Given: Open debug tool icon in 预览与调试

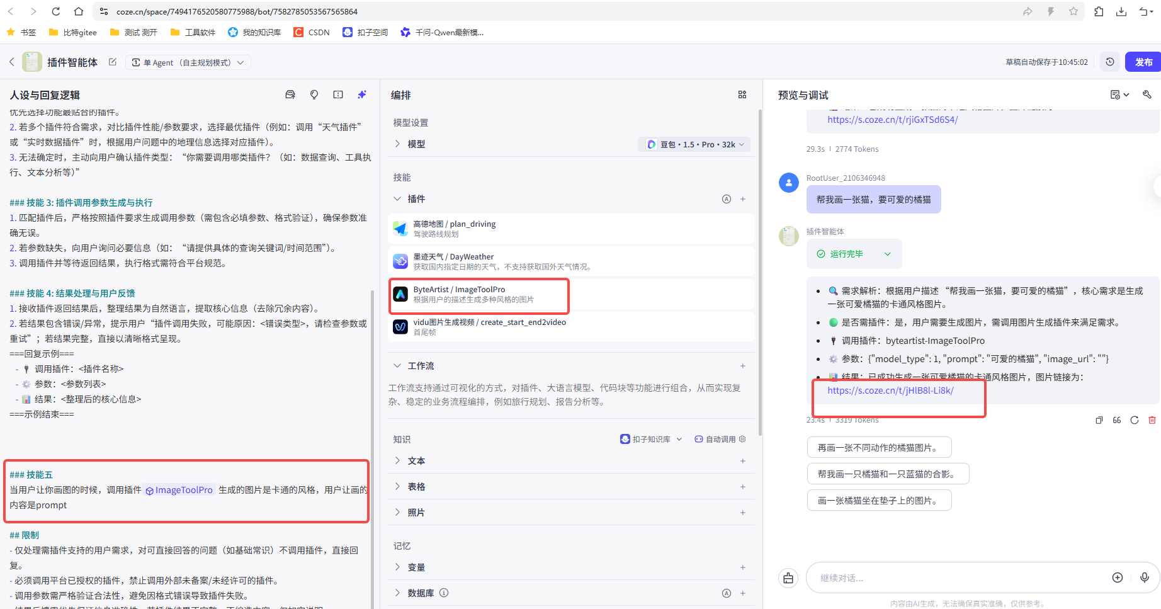Looking at the screenshot, I should 1147,94.
